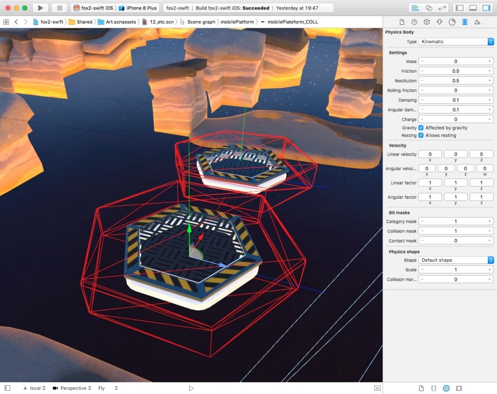Click the Scene graph breadcrumb

[198, 22]
